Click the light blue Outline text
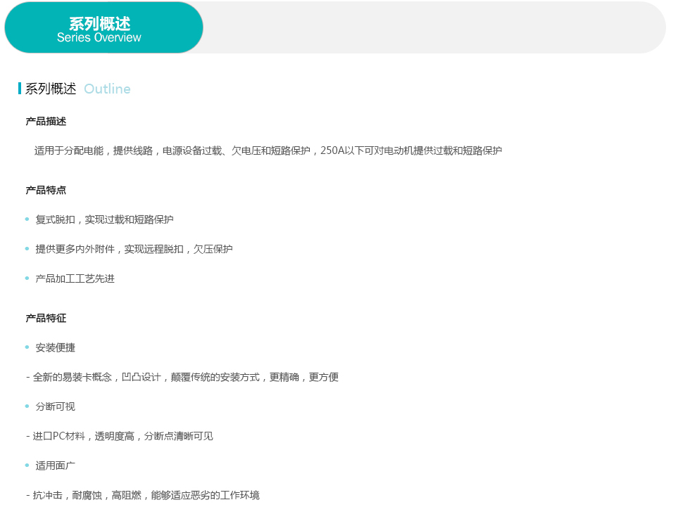 point(107,89)
